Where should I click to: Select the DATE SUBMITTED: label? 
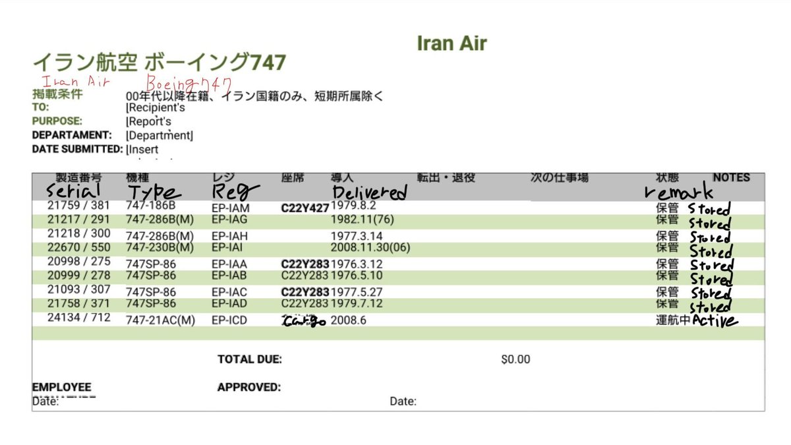tap(78, 149)
